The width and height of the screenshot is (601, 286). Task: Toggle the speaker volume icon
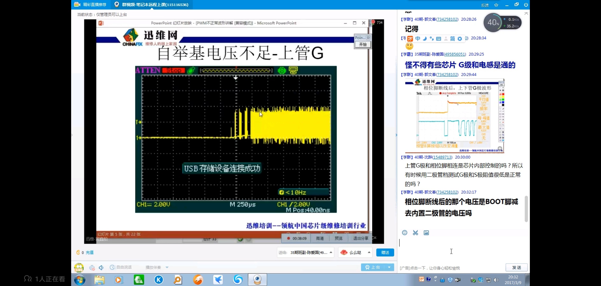click(101, 267)
